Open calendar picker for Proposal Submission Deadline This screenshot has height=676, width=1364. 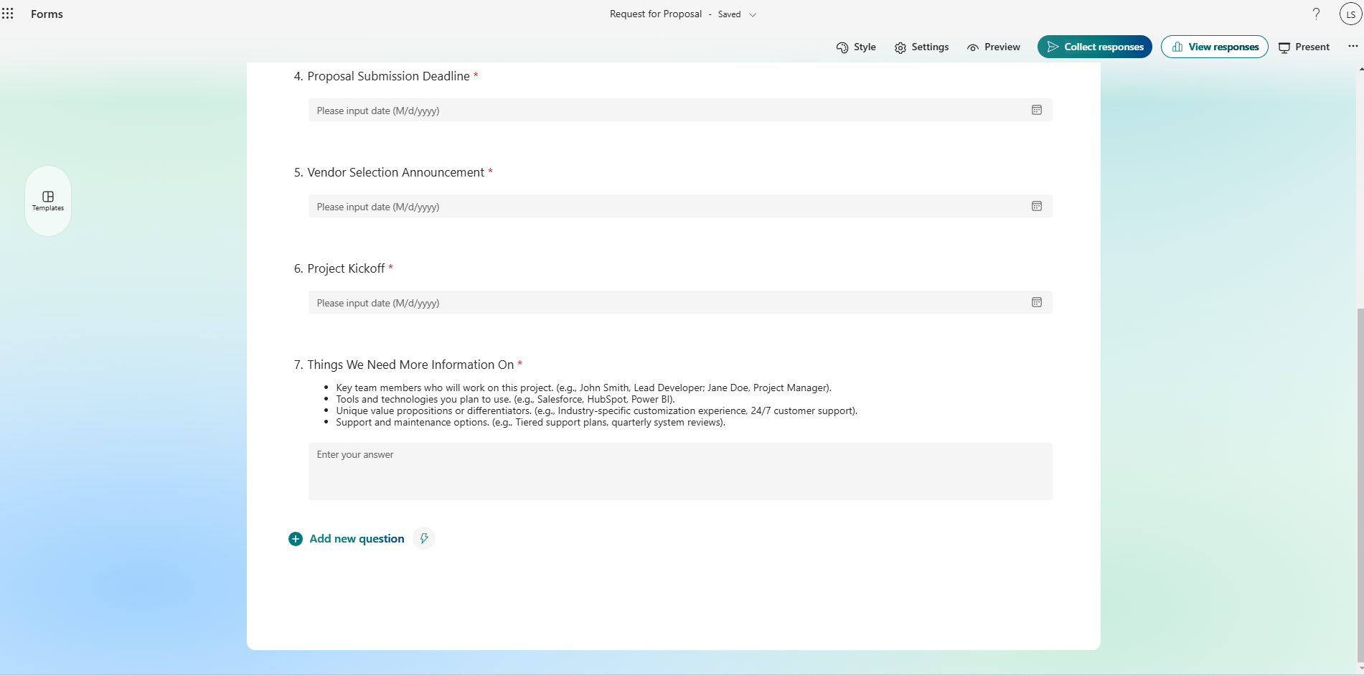point(1036,110)
